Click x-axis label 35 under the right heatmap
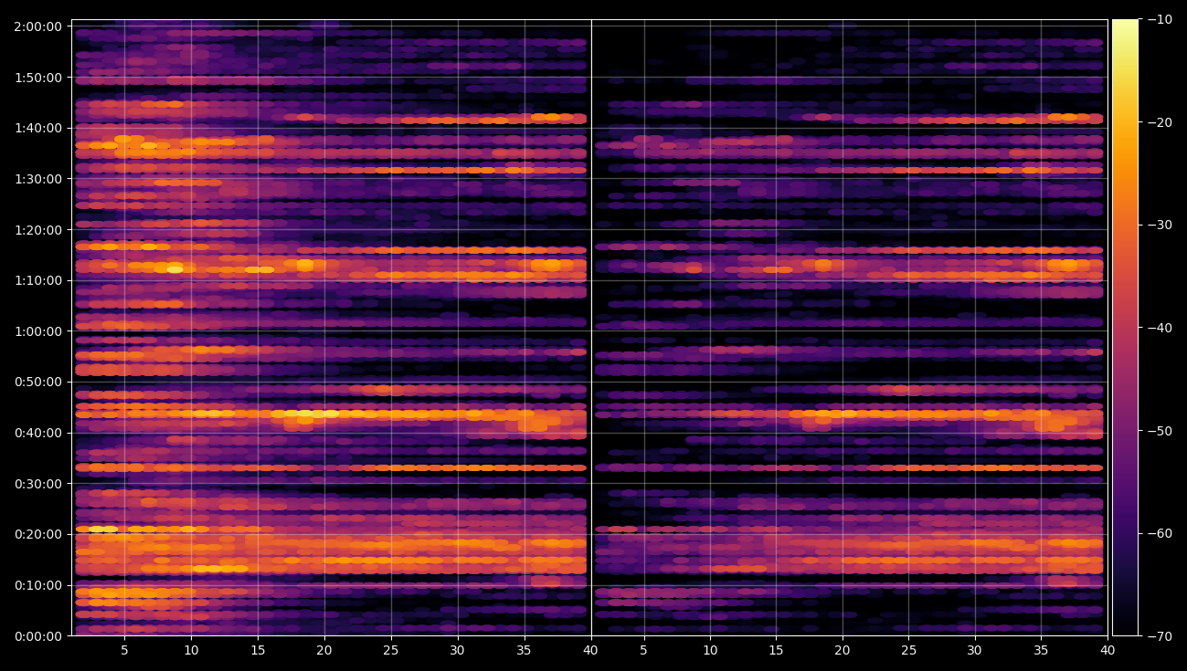Image resolution: width=1187 pixels, height=671 pixels. (1041, 651)
